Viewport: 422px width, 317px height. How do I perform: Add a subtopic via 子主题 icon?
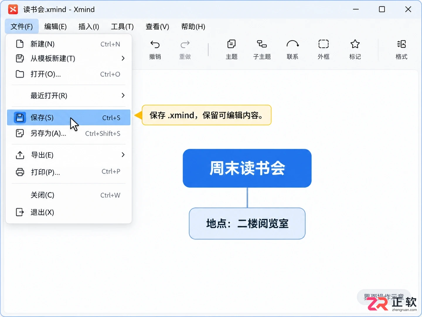262,44
